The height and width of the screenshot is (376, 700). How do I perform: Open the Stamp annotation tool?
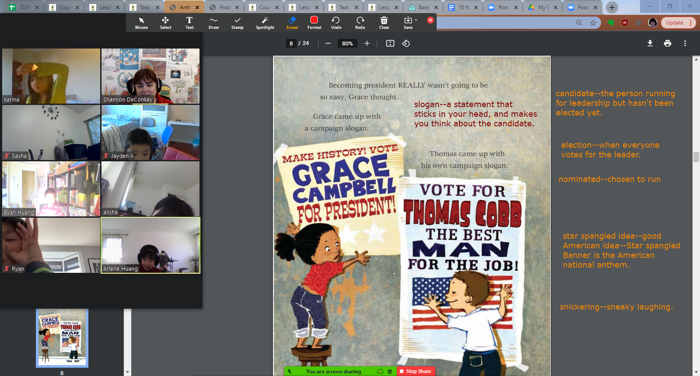click(x=237, y=23)
